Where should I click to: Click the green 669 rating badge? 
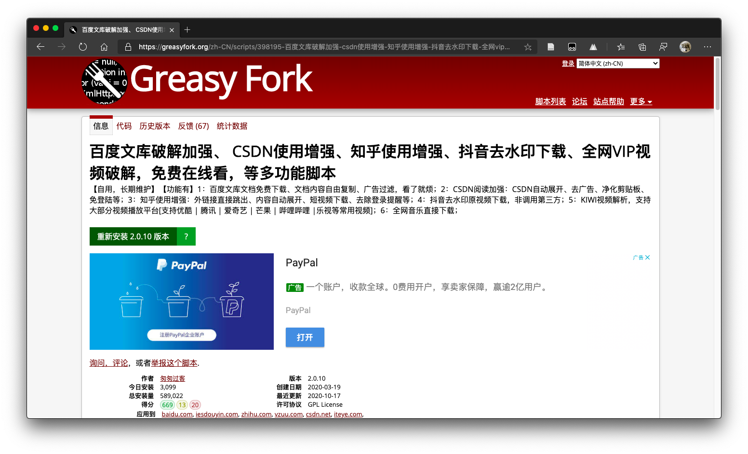click(167, 405)
